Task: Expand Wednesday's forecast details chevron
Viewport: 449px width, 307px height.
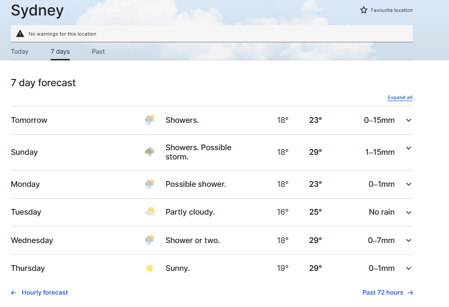Action: click(x=409, y=240)
